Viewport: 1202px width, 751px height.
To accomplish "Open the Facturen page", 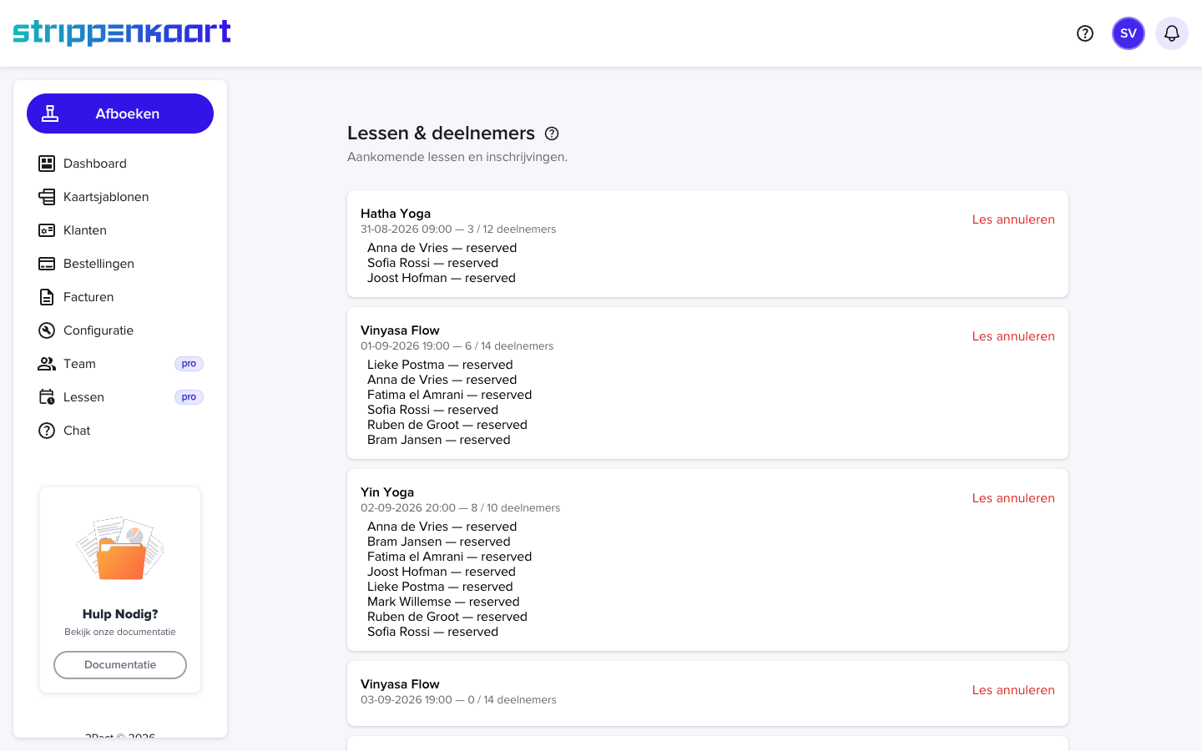I will click(x=120, y=297).
